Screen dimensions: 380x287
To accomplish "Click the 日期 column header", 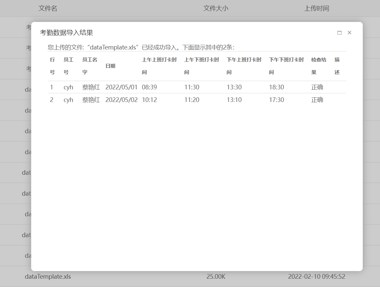I will pyautogui.click(x=110, y=66).
